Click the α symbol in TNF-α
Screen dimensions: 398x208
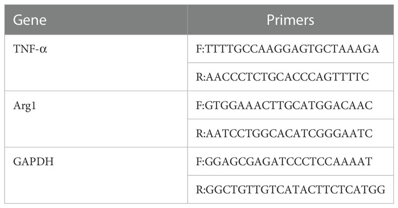(x=43, y=49)
